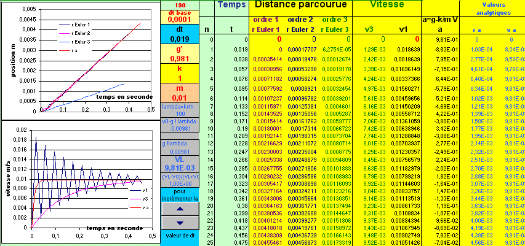This screenshot has width=525, height=246.
Task: Select cell 6,2754E-05 in r Euler 3 column
Action: coord(335,50)
